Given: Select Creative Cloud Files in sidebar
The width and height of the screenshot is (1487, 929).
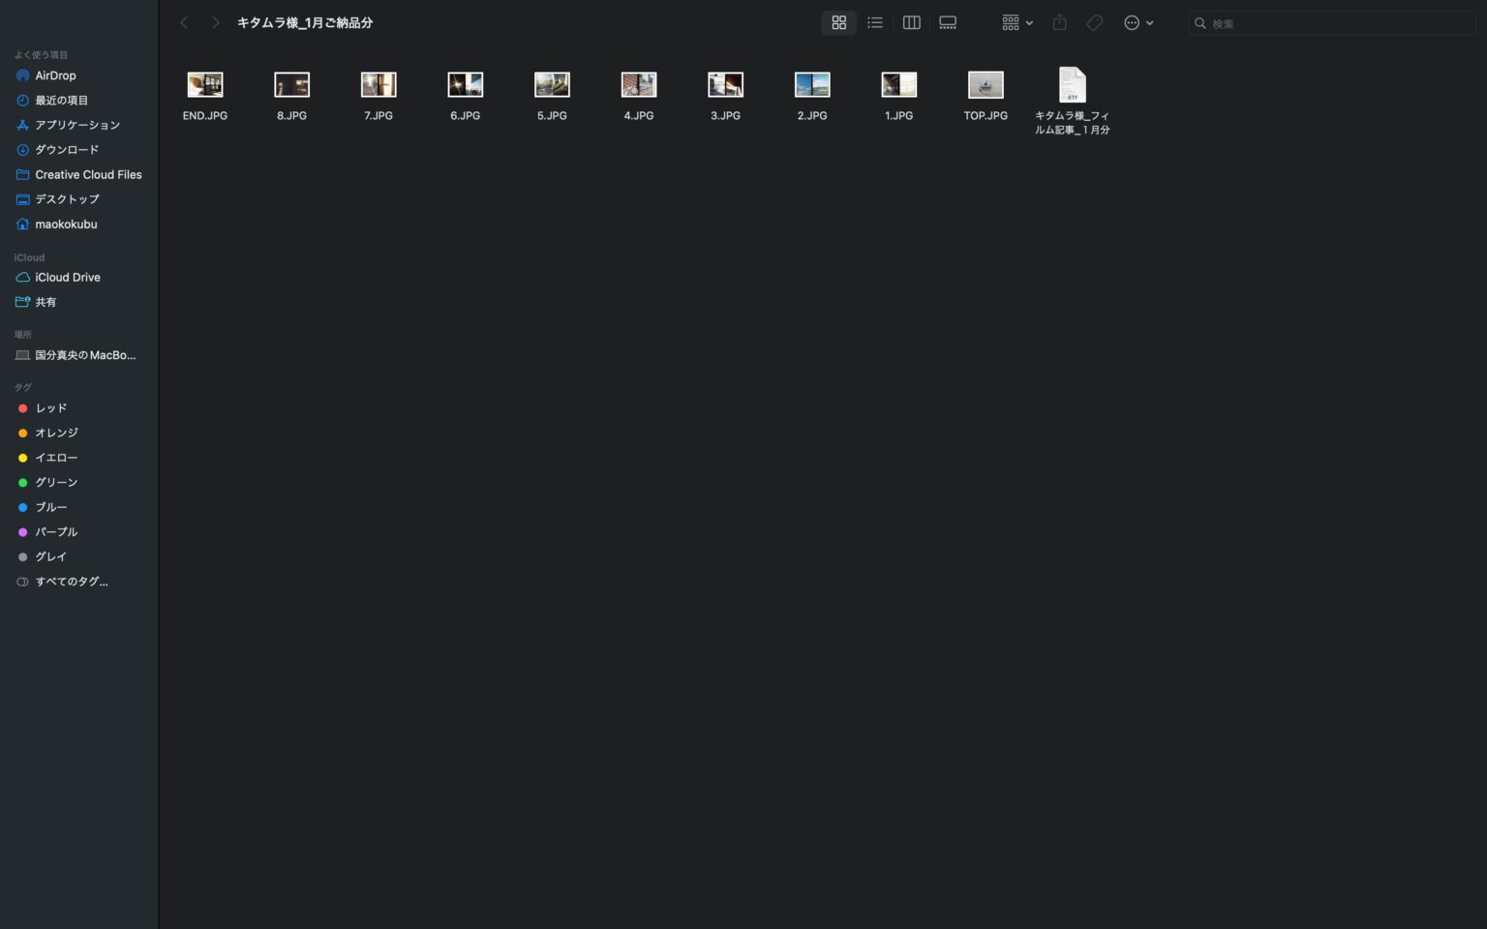Looking at the screenshot, I should tap(88, 175).
